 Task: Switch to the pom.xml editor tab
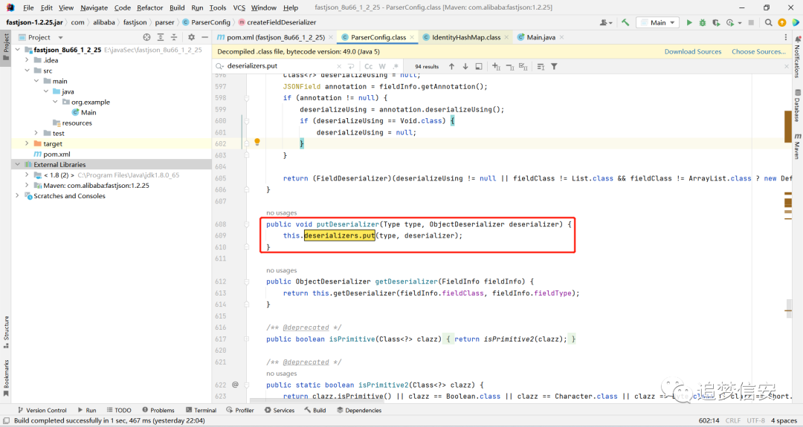(x=276, y=37)
